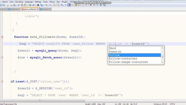Image resolution: width=186 pixels, height=105 pixels.
Task: Open the Search menu
Action: pyautogui.click(x=5, y=2)
